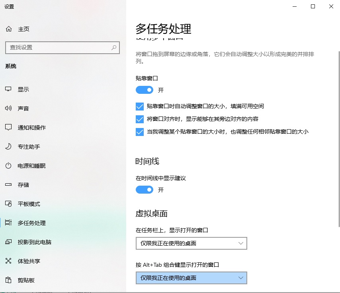The width and height of the screenshot is (340, 293).
Task: Open 专注助手 settings page
Action: coord(29,147)
